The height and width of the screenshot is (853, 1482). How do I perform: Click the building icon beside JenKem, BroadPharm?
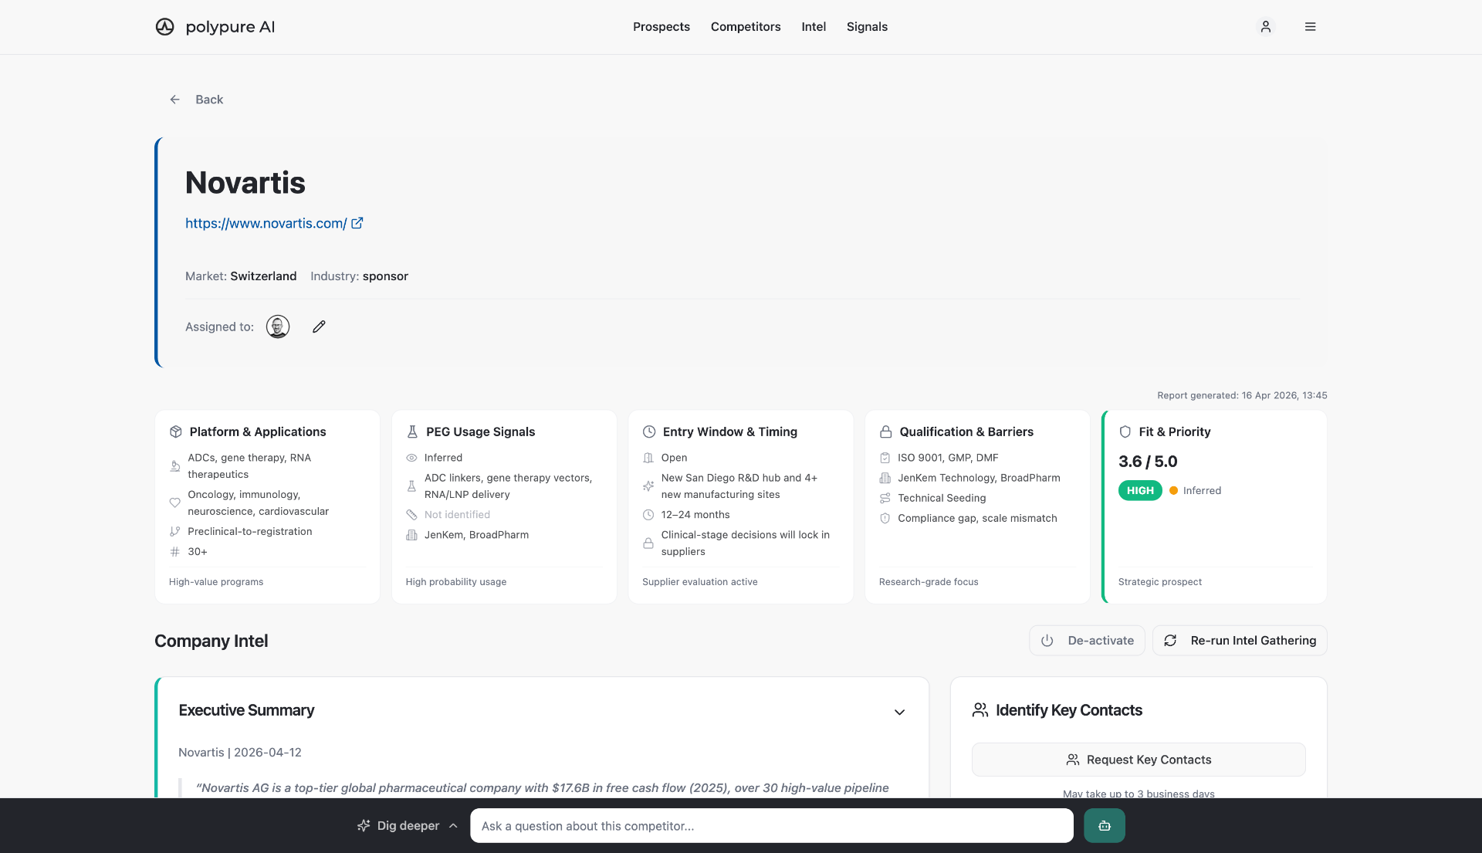pos(411,535)
